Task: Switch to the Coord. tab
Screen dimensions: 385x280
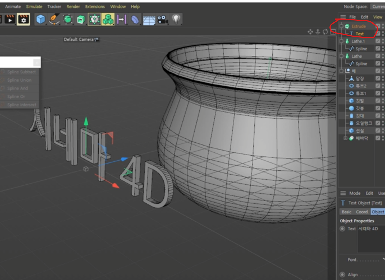Action: tap(362, 212)
